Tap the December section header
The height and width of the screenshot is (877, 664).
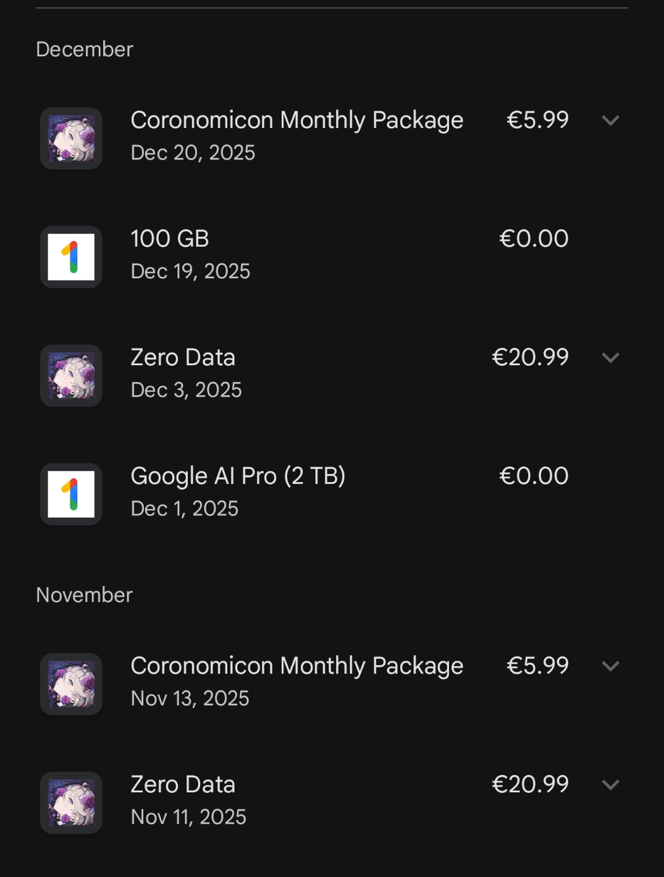coord(85,49)
